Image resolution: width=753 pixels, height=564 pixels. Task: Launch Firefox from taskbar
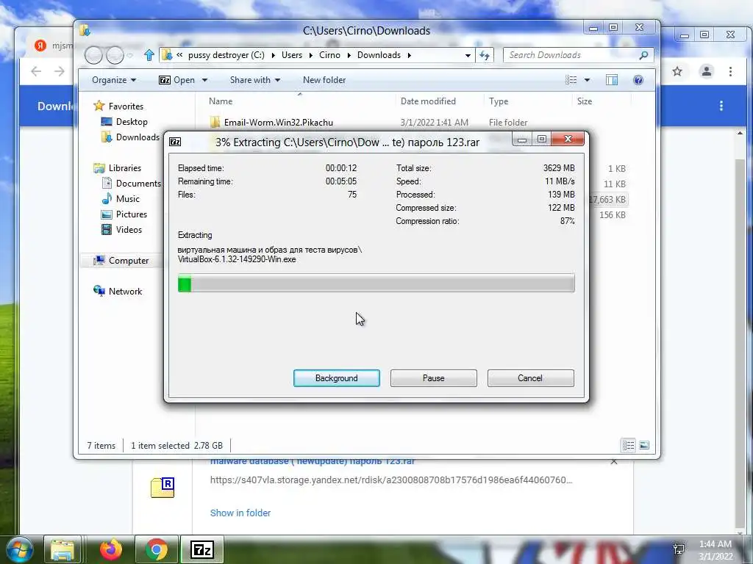[111, 549]
